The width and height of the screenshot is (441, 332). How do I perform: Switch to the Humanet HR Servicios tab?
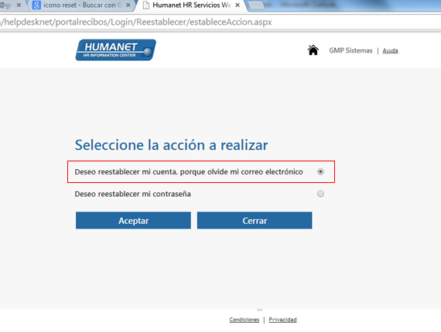191,5
